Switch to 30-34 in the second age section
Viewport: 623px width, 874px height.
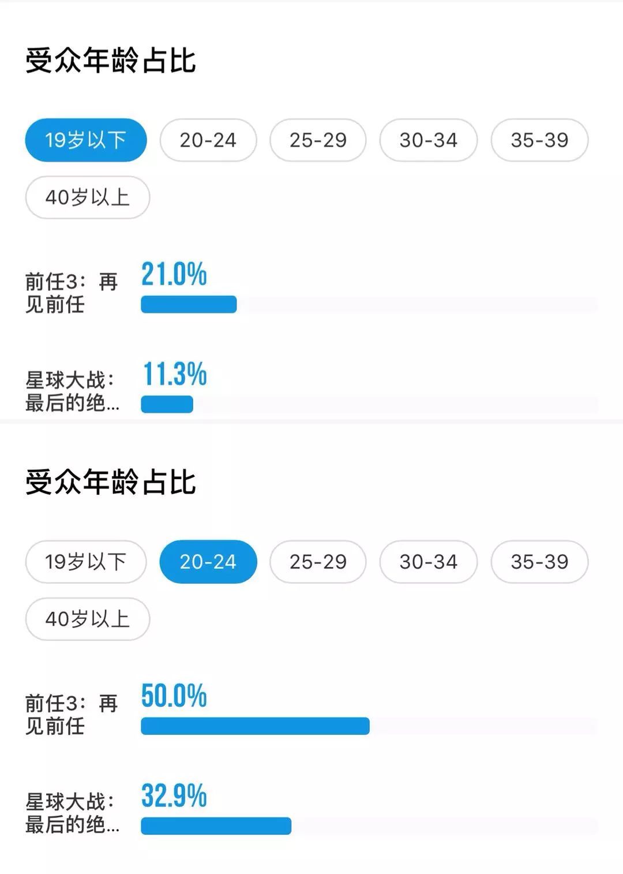tap(428, 562)
